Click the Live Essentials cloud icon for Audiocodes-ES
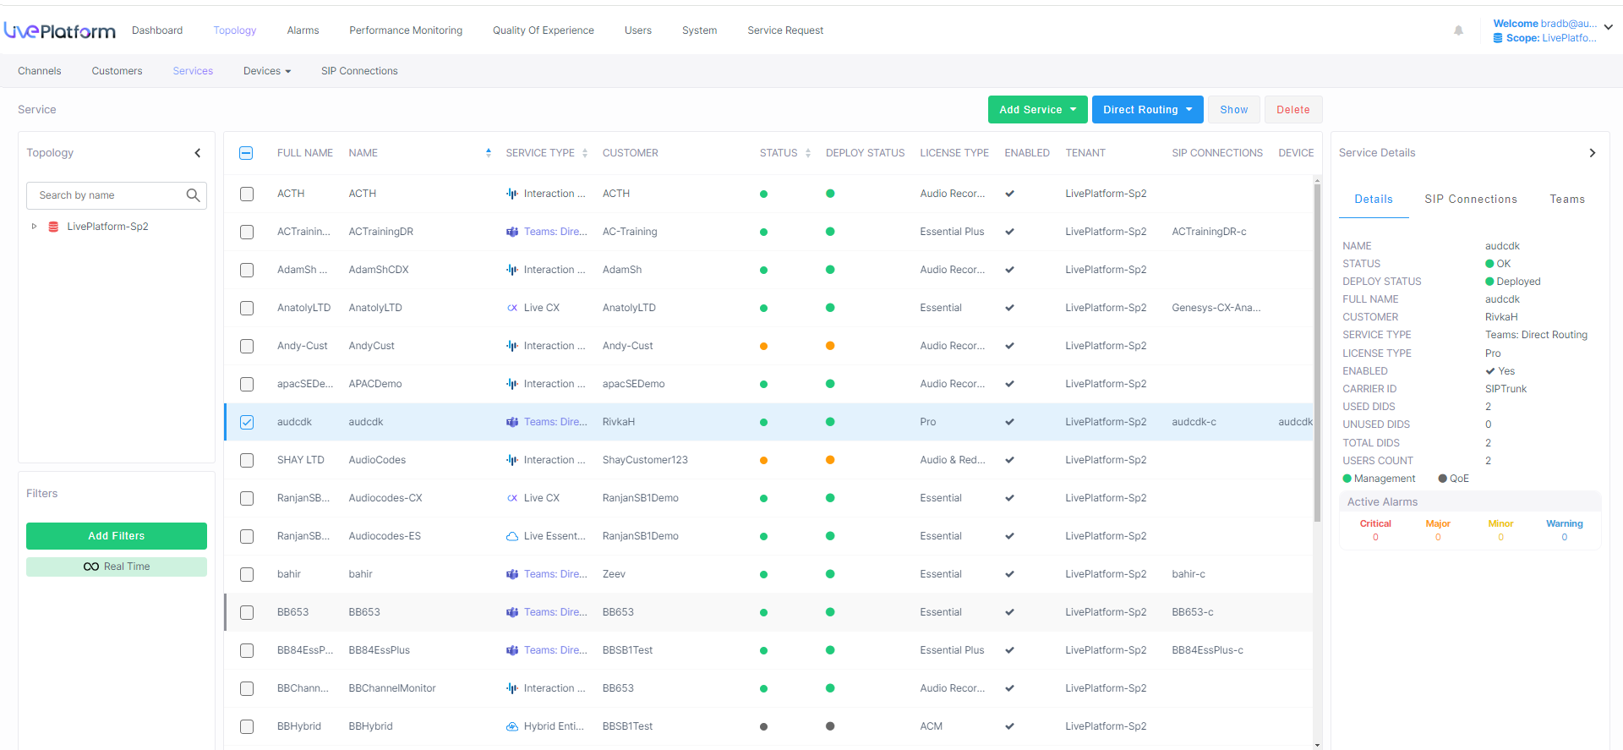 (x=511, y=536)
